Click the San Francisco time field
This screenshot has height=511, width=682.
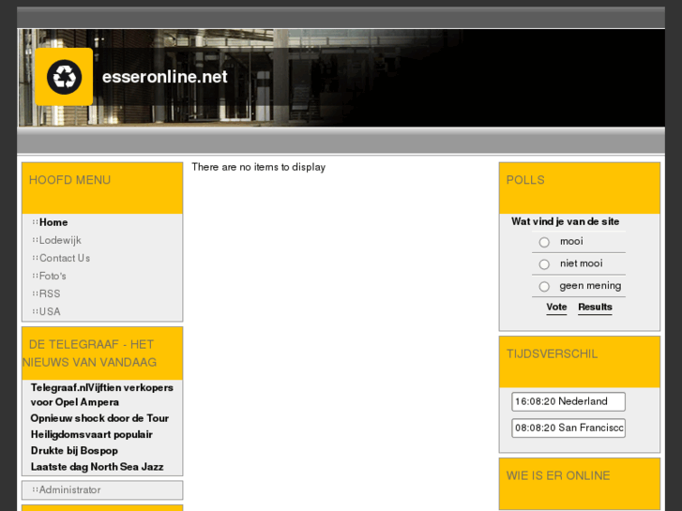[x=568, y=428]
